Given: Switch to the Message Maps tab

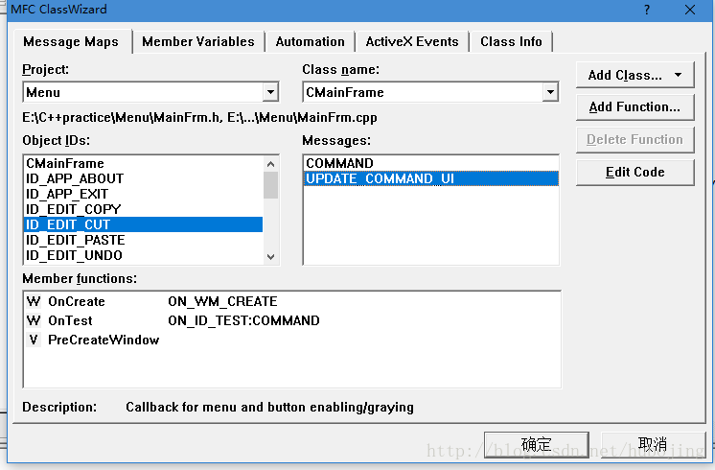Looking at the screenshot, I should pos(72,42).
